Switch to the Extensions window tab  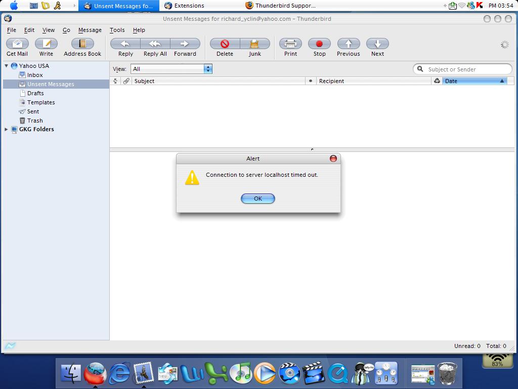click(x=184, y=6)
